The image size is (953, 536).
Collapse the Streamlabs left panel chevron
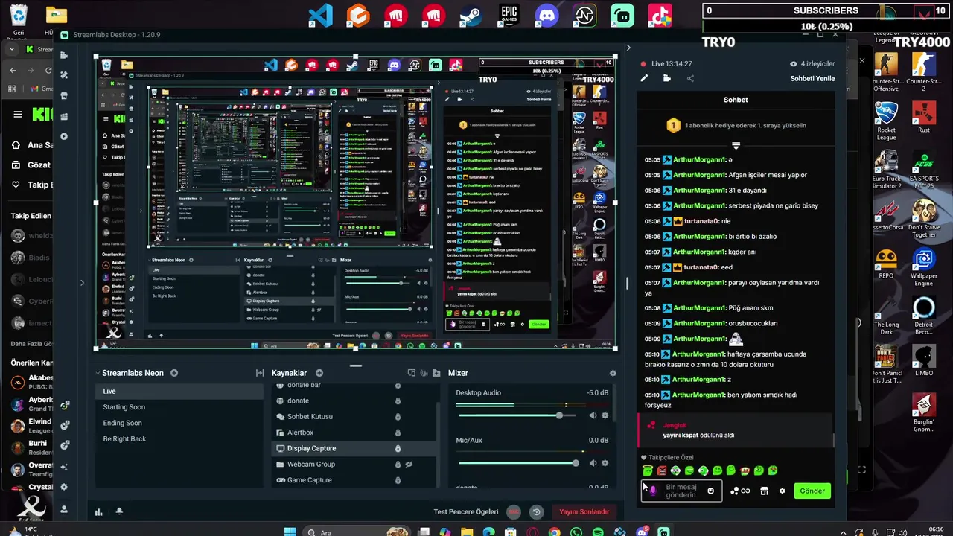[x=82, y=283]
